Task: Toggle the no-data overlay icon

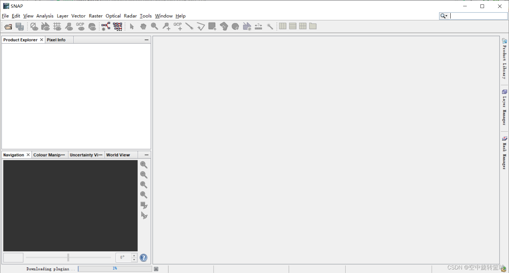Action: click(34, 26)
